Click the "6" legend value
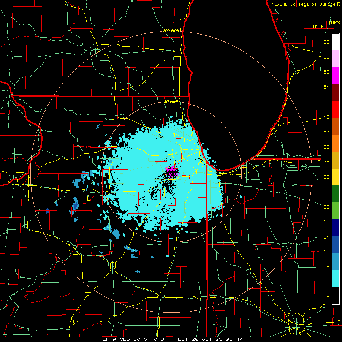This screenshot has width=342, height=342. pos(328,266)
